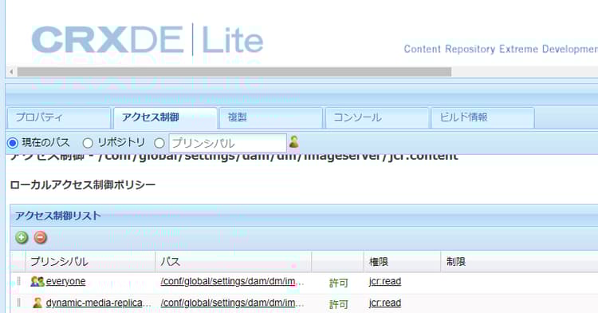
Task: Click the red remove ACL entry icon
Action: (x=40, y=237)
